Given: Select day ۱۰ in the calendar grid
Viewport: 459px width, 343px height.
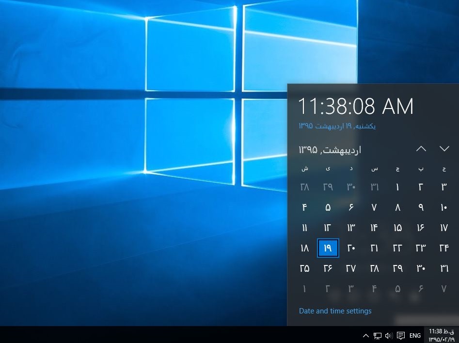Looking at the screenshot, I should [x=444, y=207].
